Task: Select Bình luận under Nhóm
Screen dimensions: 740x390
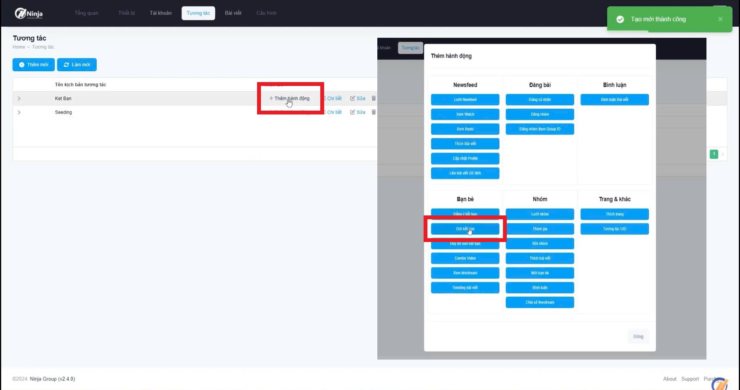Action: pyautogui.click(x=540, y=287)
